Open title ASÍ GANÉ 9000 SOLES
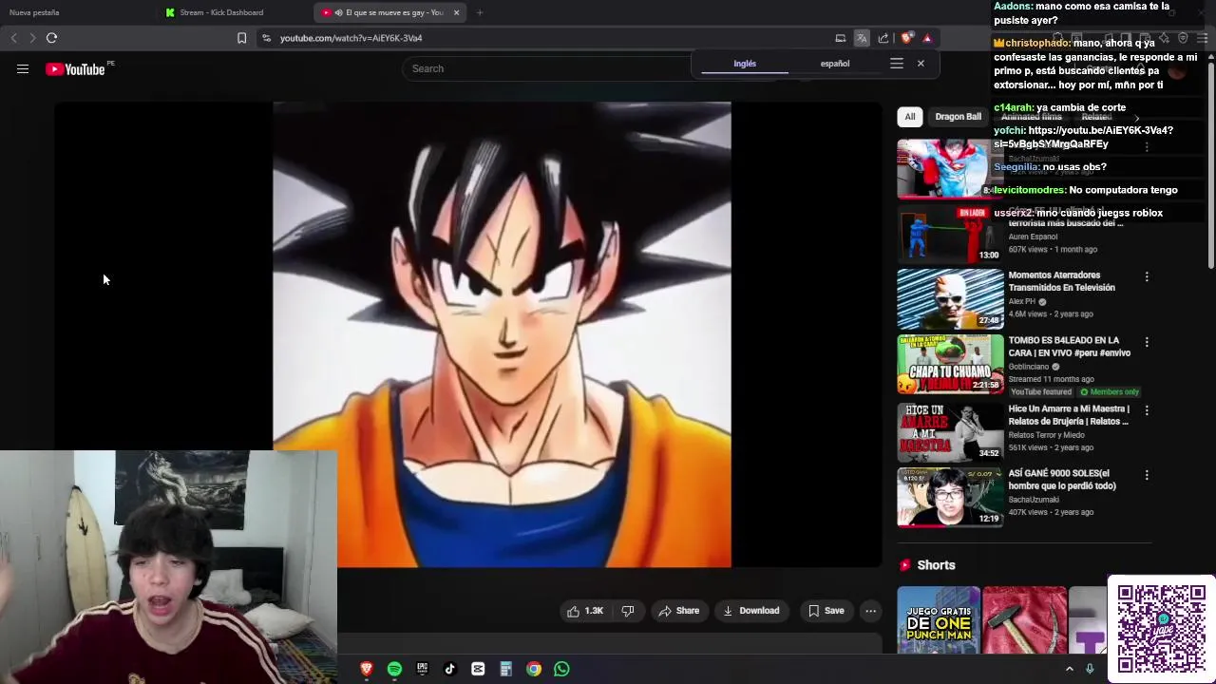The image size is (1216, 684). coord(1062,480)
